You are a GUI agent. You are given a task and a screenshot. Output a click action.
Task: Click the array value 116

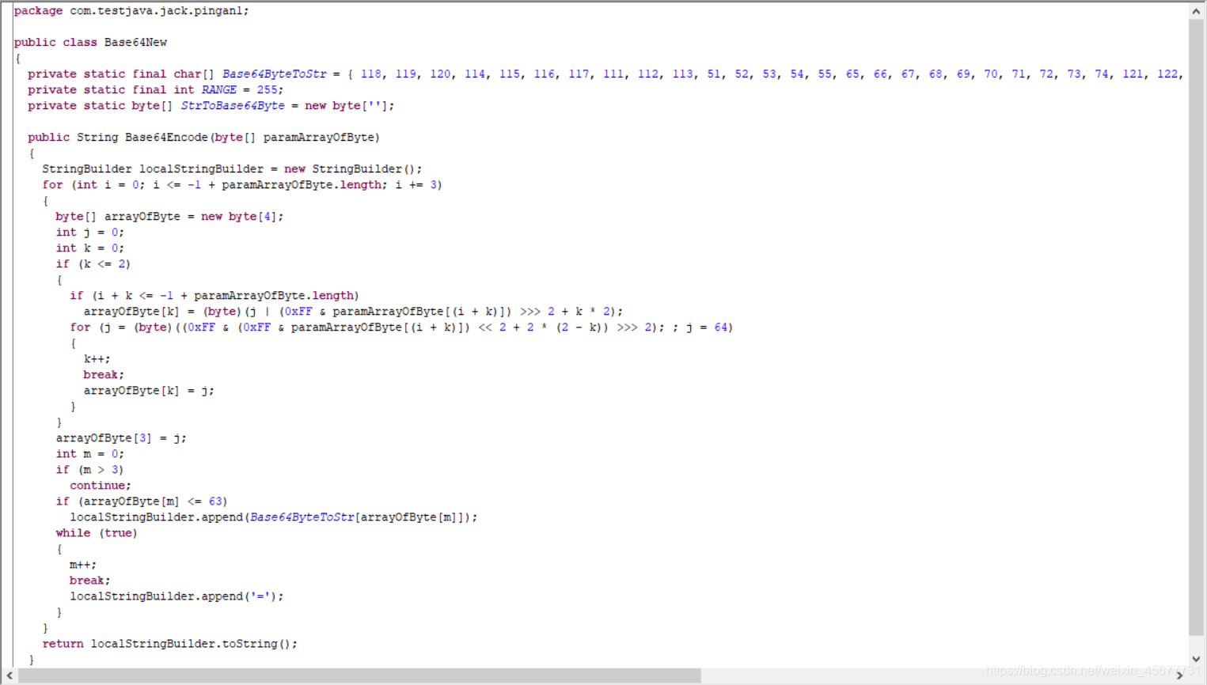pos(544,74)
